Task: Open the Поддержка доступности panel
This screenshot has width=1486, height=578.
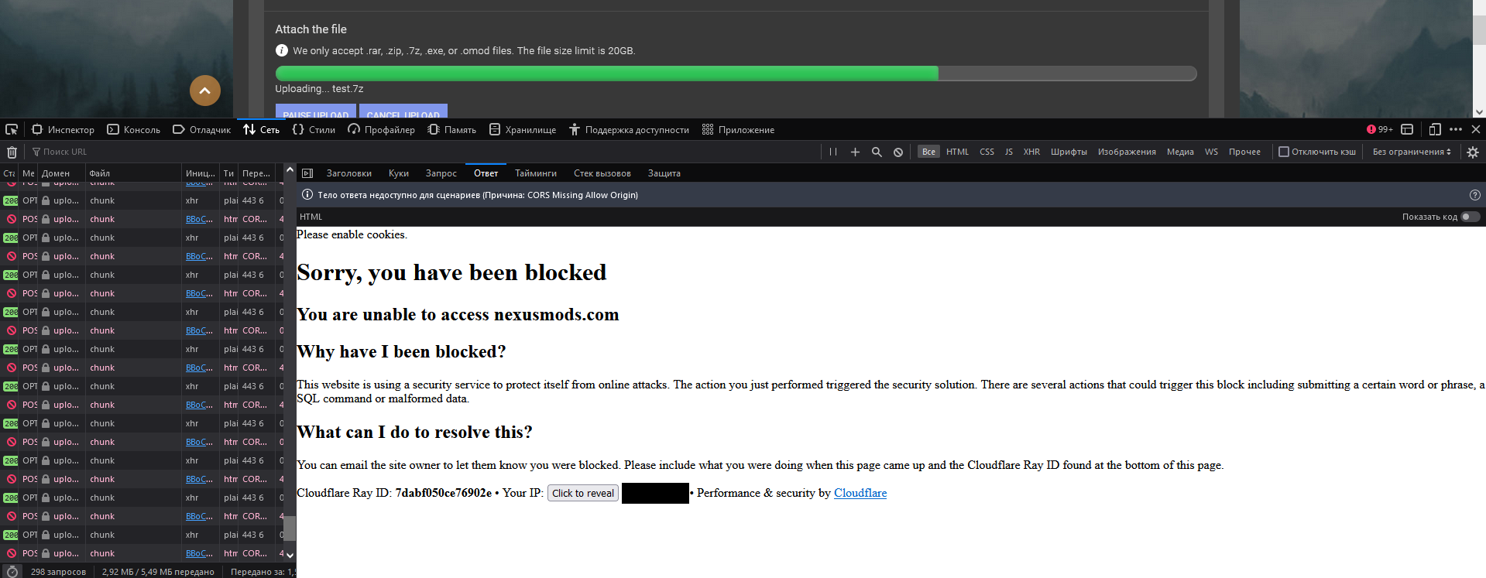Action: (629, 129)
